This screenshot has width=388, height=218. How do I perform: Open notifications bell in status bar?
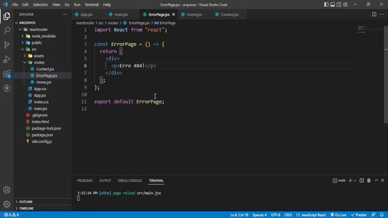pos(382,215)
